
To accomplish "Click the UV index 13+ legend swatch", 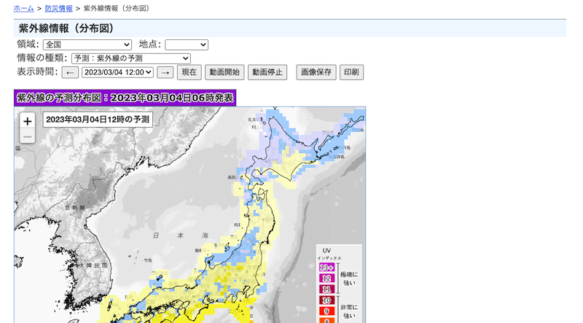I will pos(326,268).
